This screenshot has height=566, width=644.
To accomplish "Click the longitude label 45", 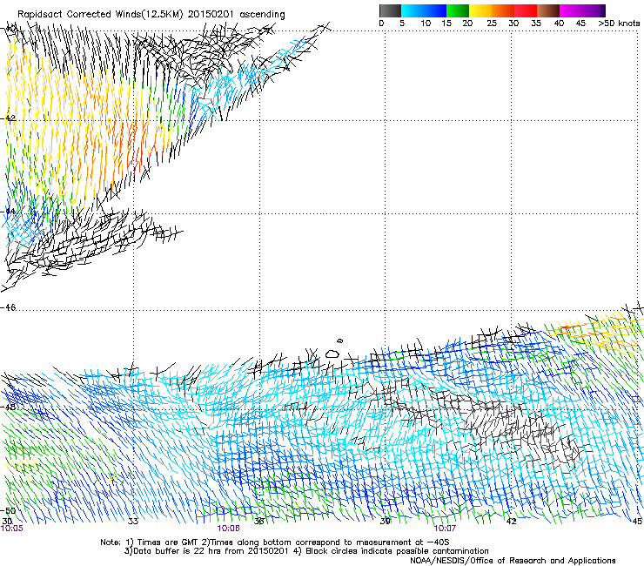I will click(x=637, y=522).
